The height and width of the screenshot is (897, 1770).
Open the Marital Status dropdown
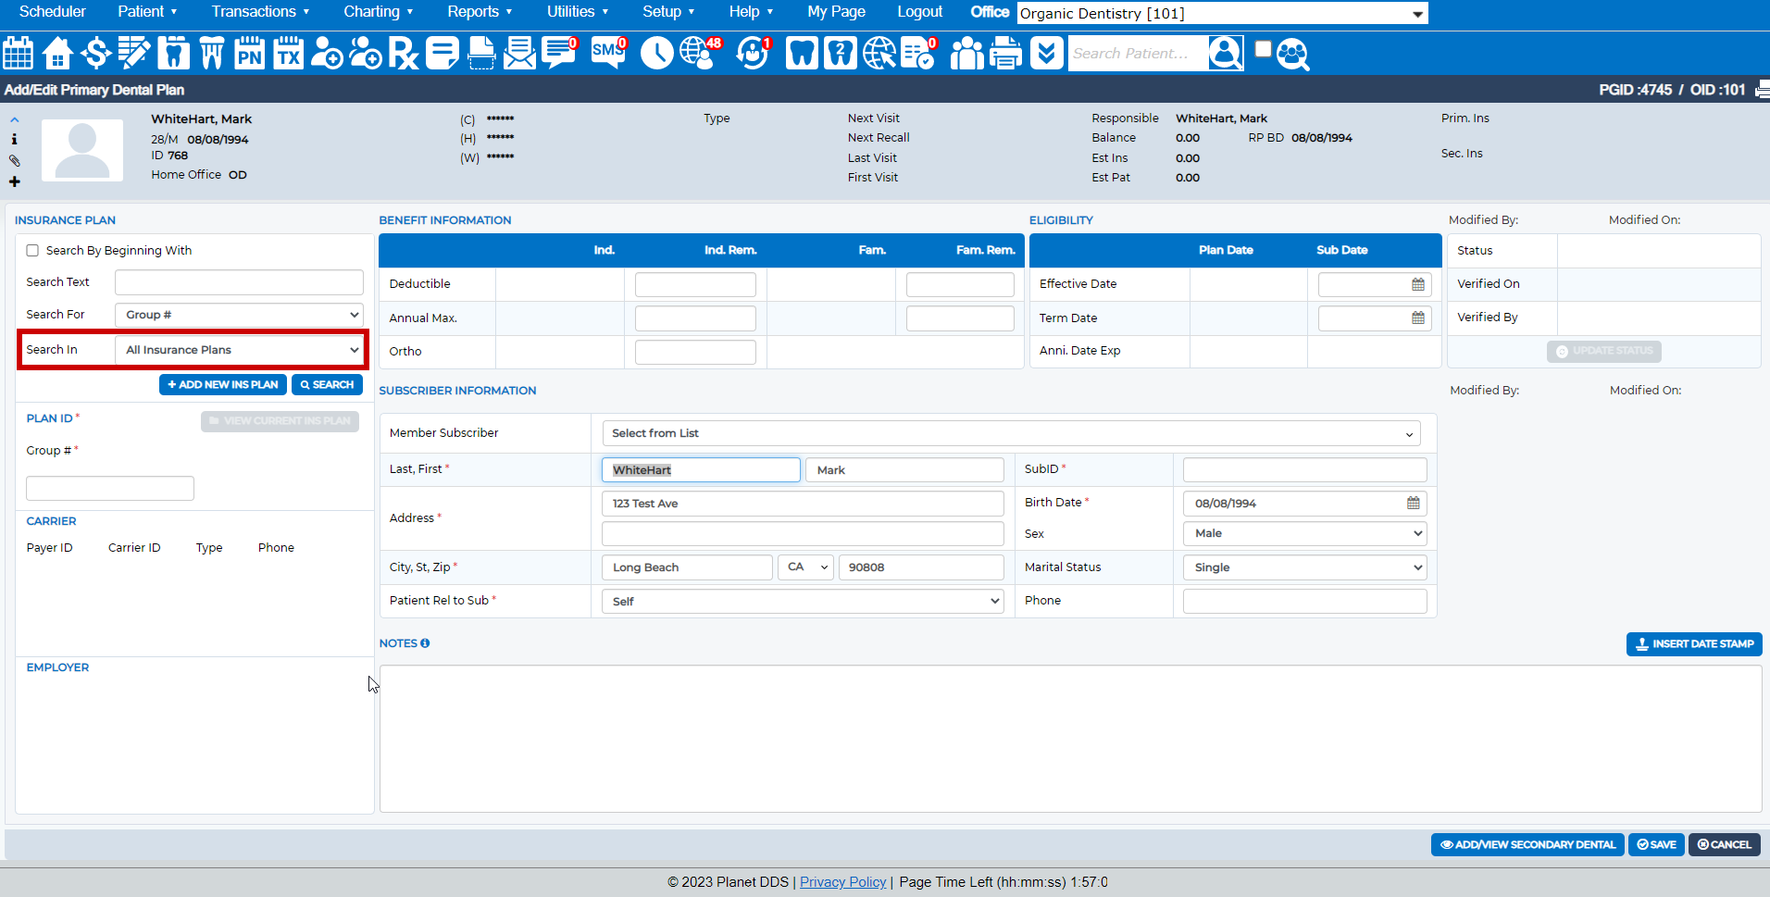(1304, 567)
